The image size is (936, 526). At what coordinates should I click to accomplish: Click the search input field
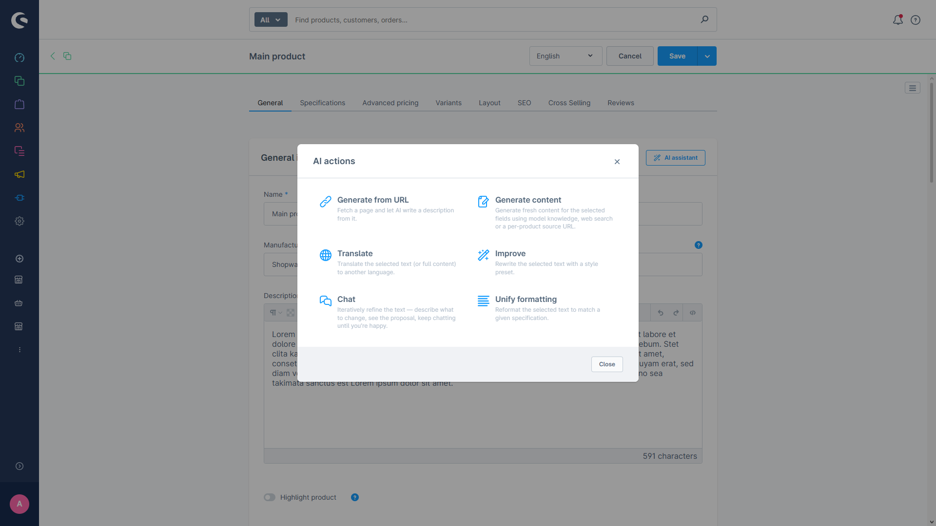492,20
